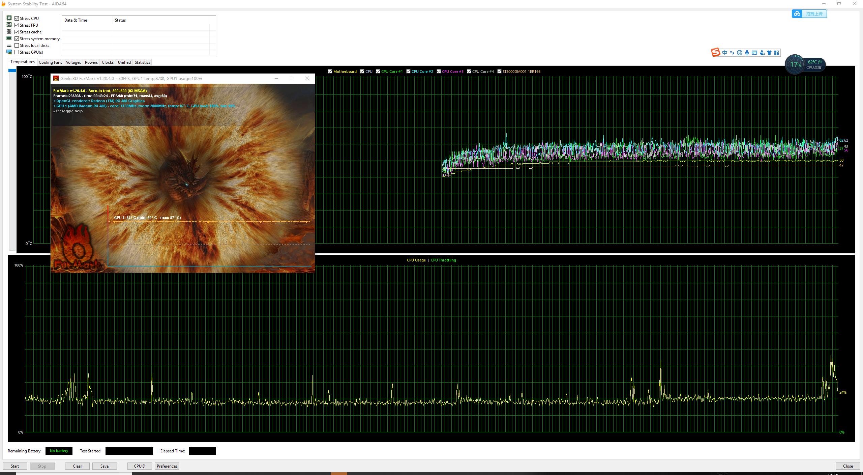This screenshot has height=475, width=863.
Task: Open the Sogou emoji smiley panel
Action: tap(740, 53)
